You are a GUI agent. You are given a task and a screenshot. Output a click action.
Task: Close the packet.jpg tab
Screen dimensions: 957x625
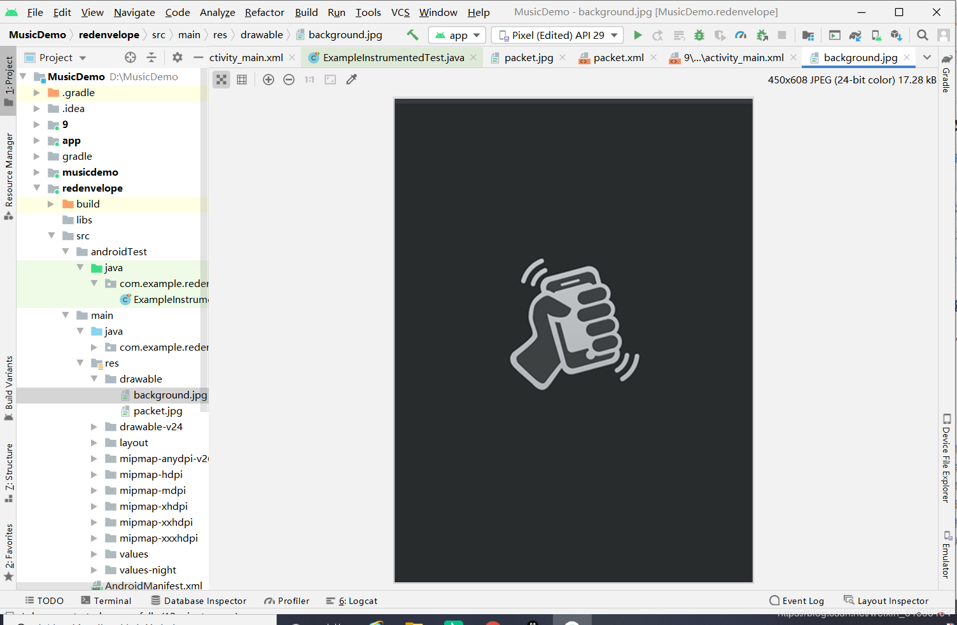[x=562, y=57]
